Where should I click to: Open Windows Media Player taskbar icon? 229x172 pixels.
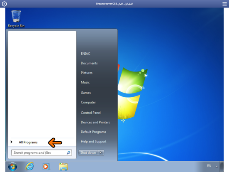click(46, 167)
